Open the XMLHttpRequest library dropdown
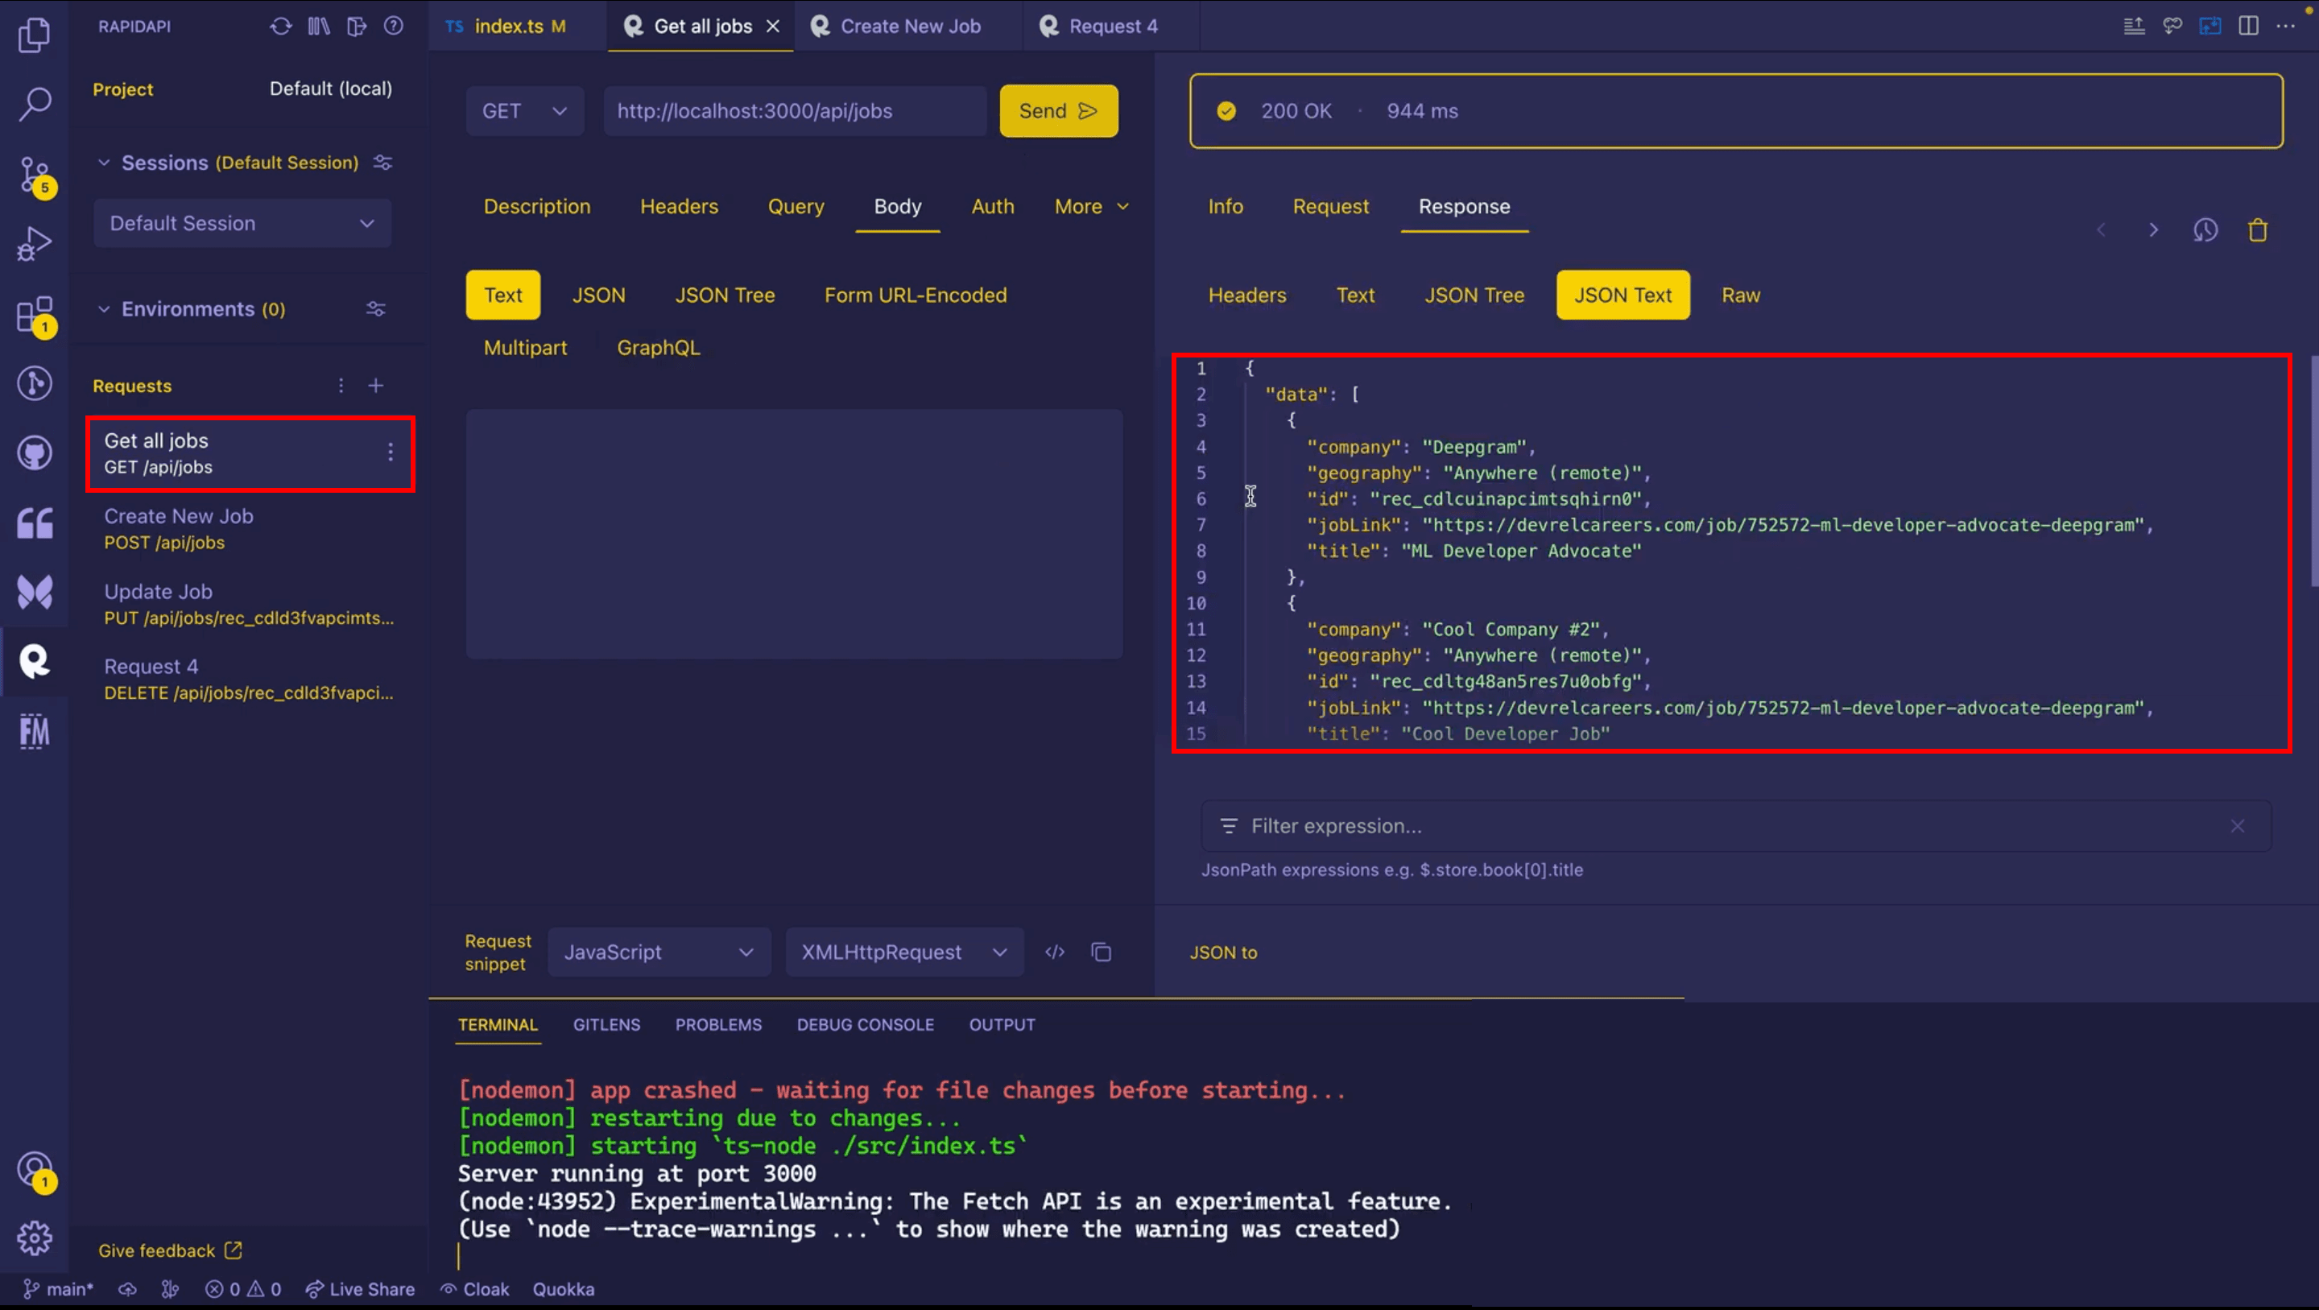 (x=905, y=953)
